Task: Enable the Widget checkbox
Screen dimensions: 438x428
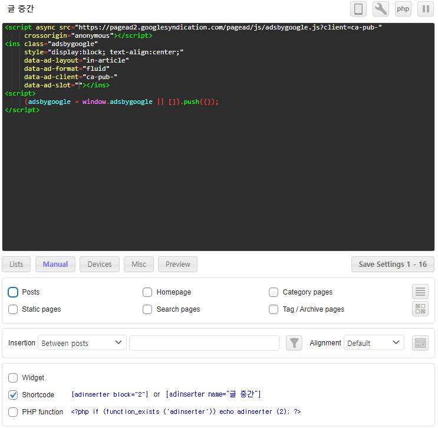Action: point(13,378)
